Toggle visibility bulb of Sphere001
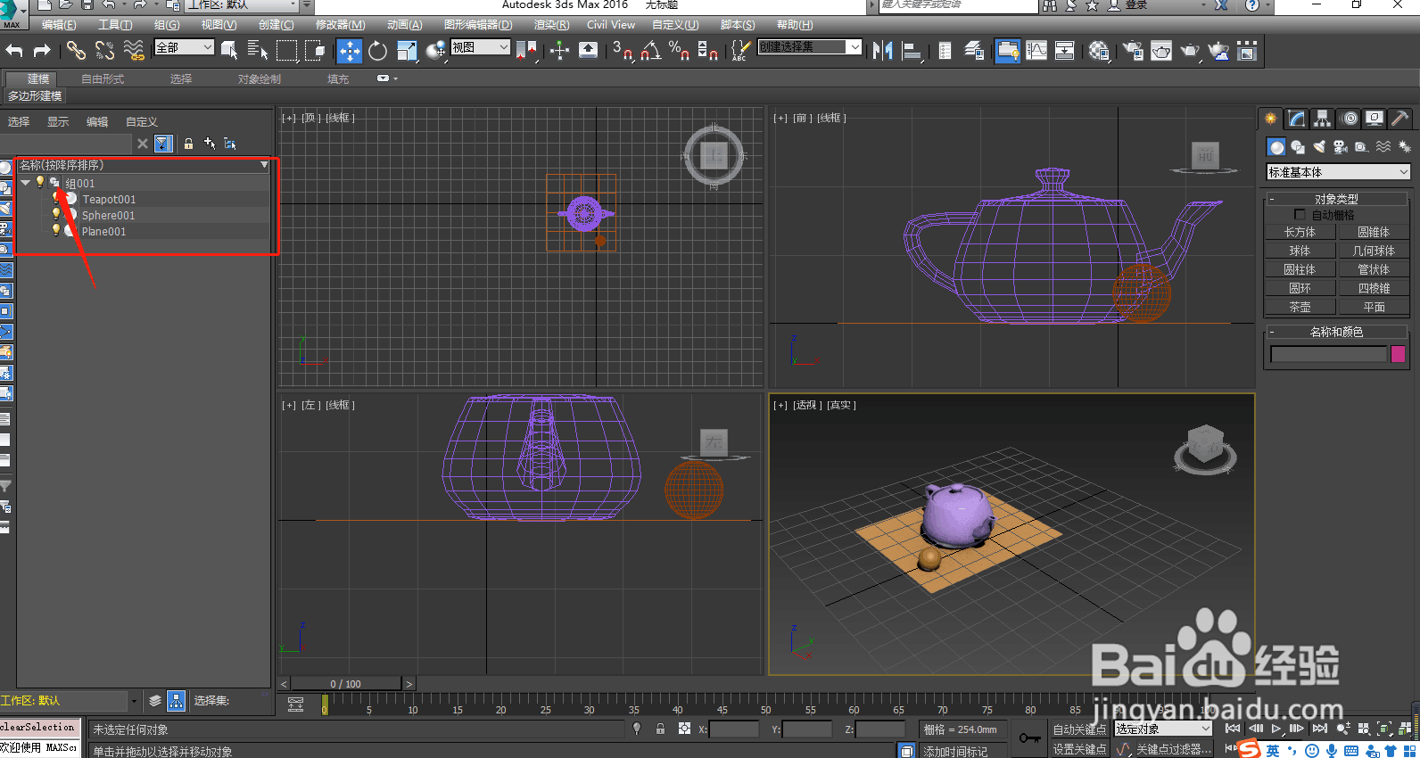The image size is (1420, 758). click(x=56, y=214)
